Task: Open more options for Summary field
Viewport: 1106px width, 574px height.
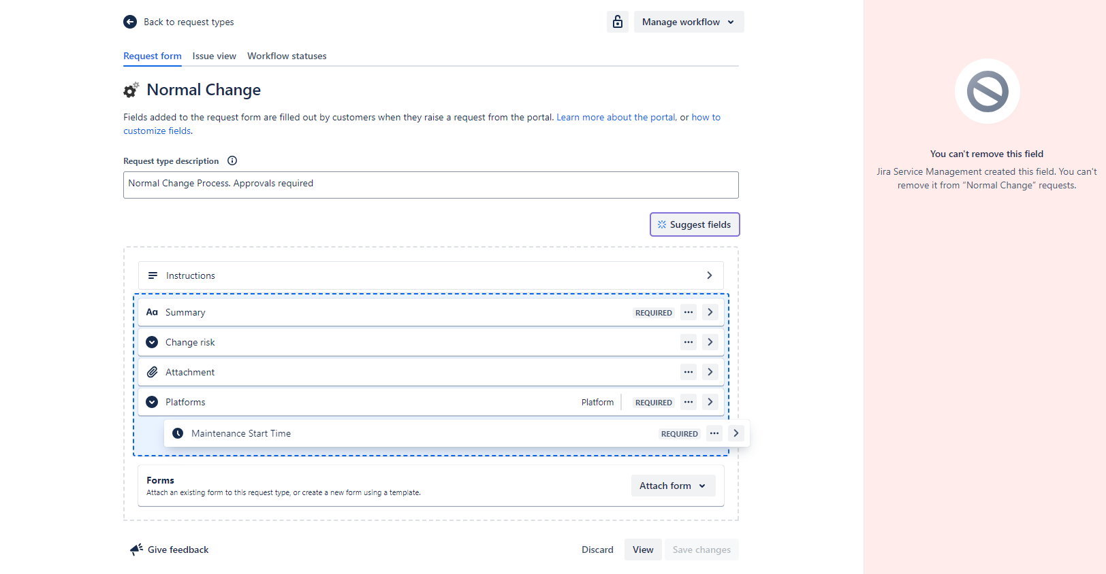Action: [x=689, y=312]
